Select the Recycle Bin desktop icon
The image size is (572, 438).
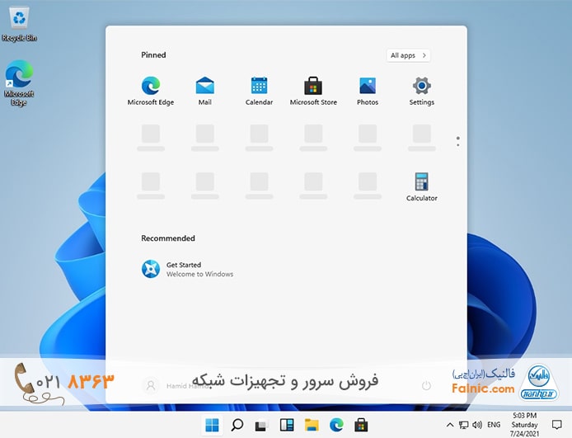[19, 22]
